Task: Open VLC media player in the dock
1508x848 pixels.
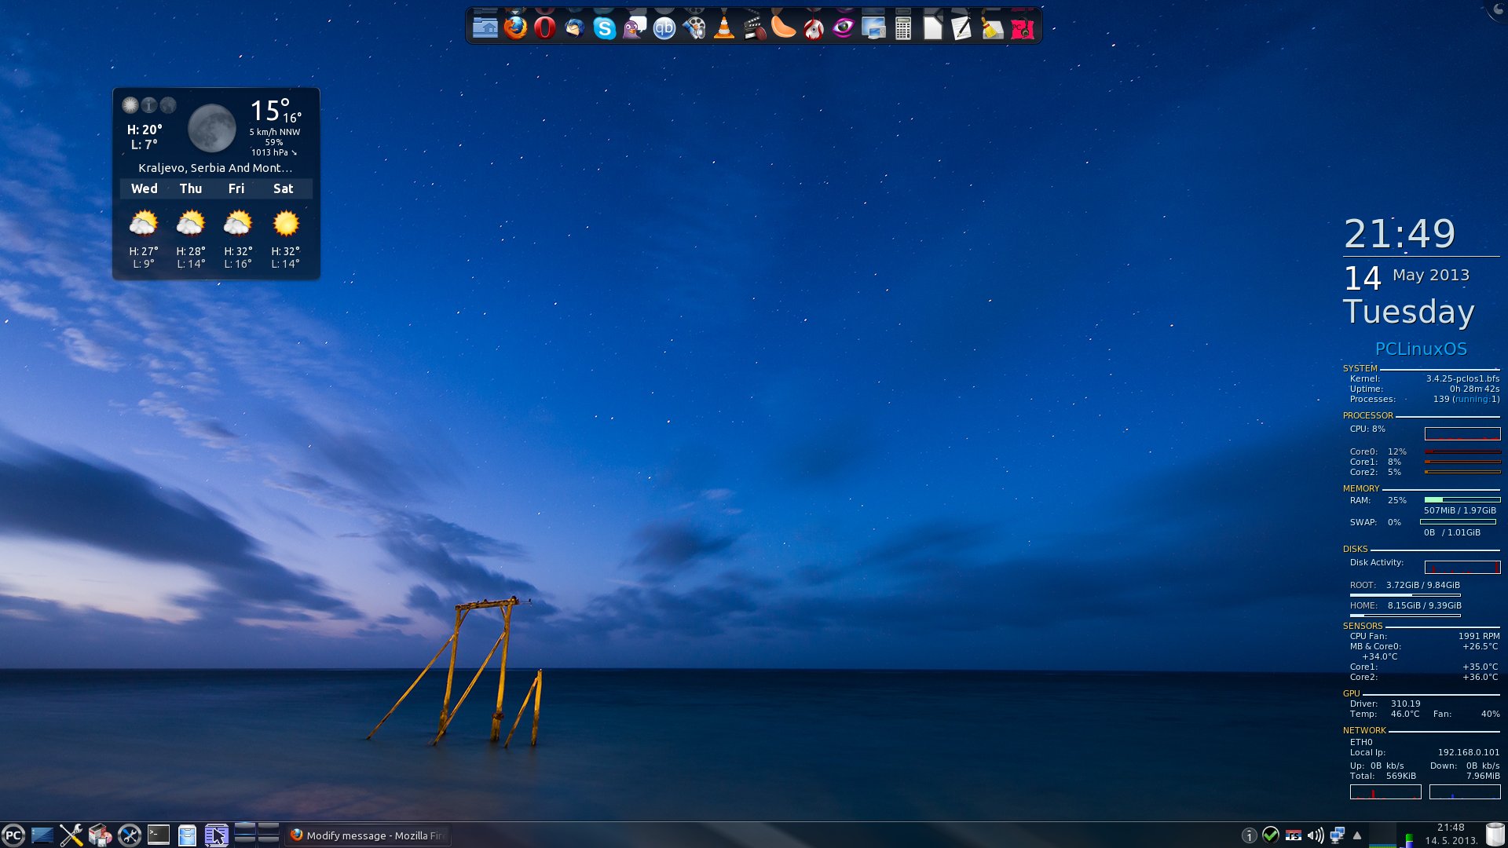Action: 724,29
